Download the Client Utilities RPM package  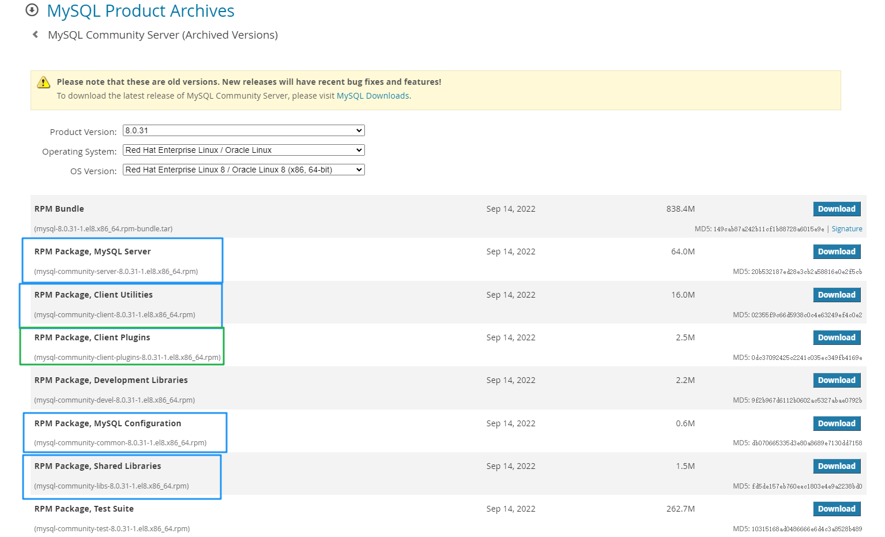837,295
